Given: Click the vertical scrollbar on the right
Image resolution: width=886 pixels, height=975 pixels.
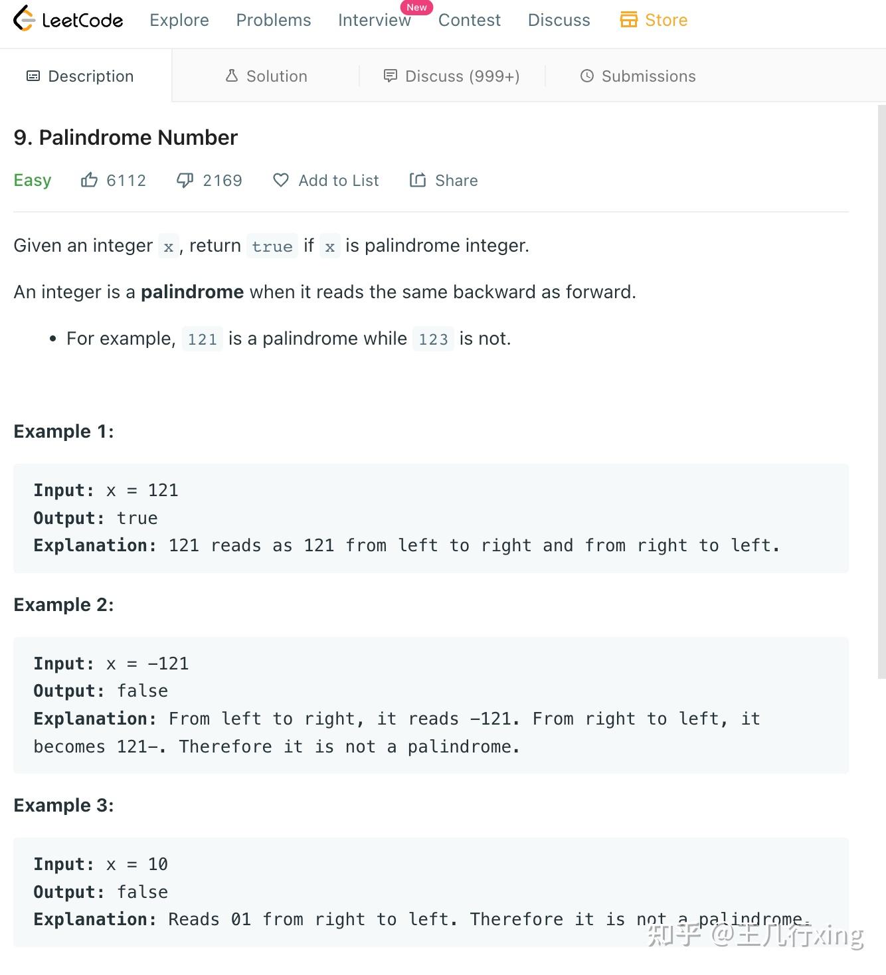Looking at the screenshot, I should pyautogui.click(x=881, y=392).
